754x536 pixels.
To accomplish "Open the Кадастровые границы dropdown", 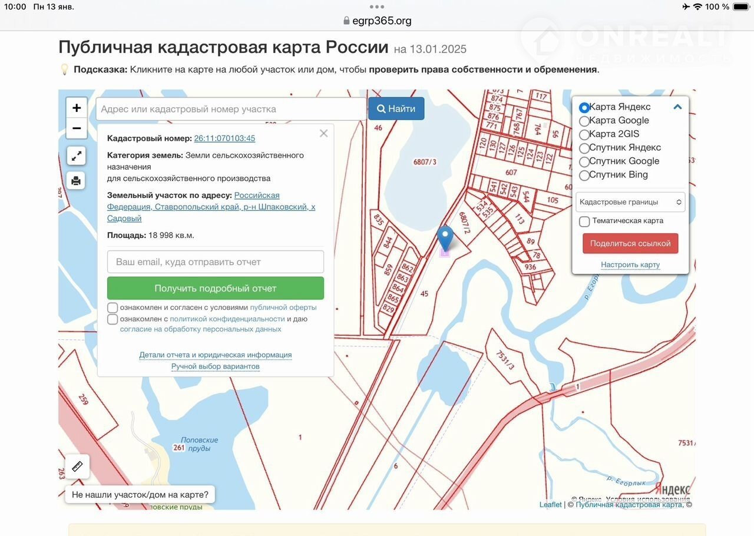I will click(x=630, y=202).
